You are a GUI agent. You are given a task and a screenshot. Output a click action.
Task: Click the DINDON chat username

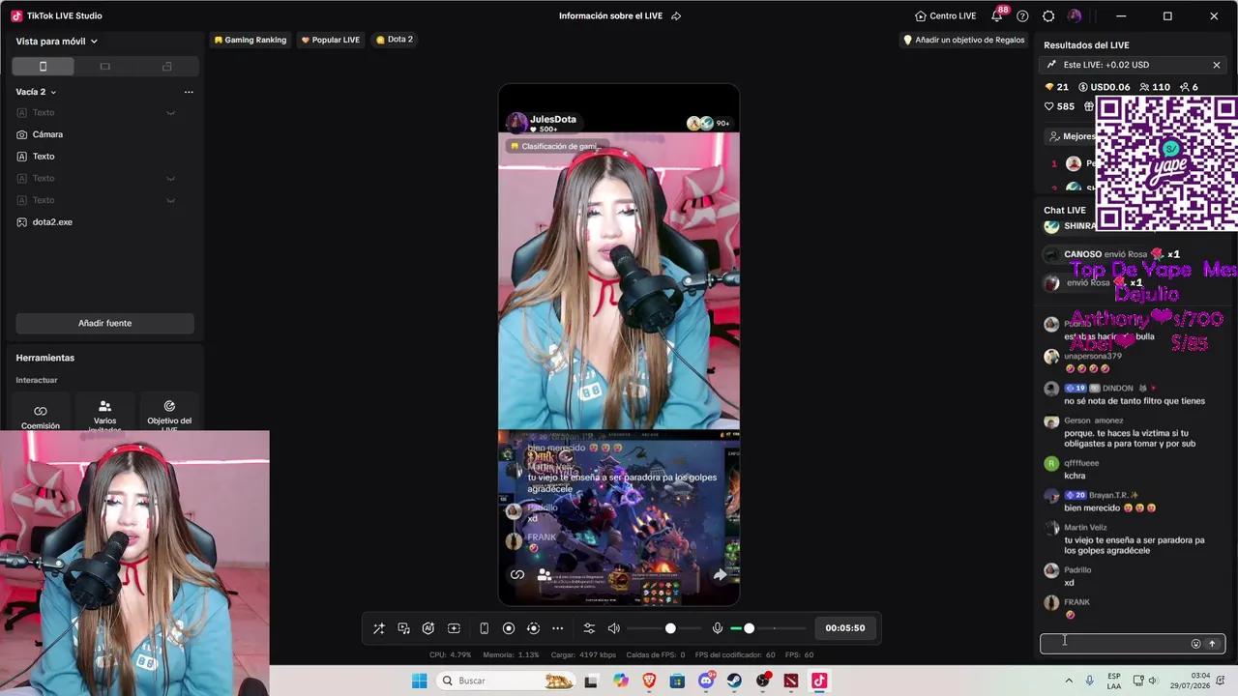click(x=1117, y=389)
